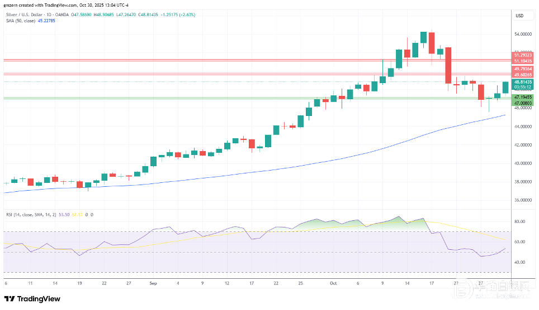Click the 36.00000 price scale label
The image size is (539, 310).
[522, 200]
